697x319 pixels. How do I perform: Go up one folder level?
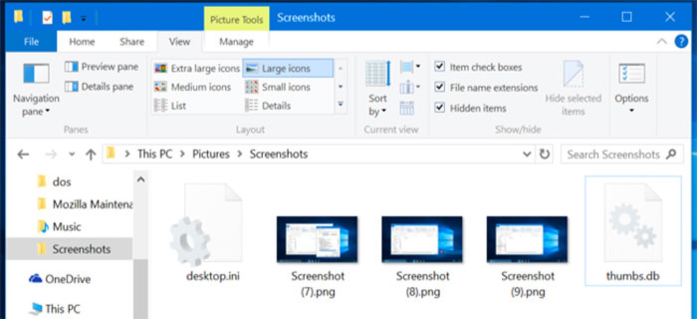click(x=91, y=154)
